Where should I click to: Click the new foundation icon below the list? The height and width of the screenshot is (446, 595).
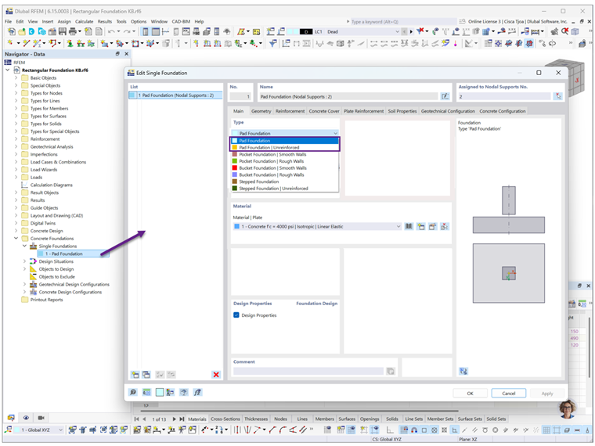[x=135, y=374]
